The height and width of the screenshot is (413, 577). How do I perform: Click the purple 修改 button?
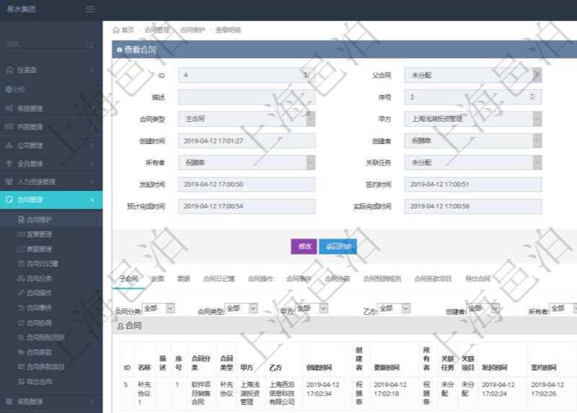[x=303, y=247]
